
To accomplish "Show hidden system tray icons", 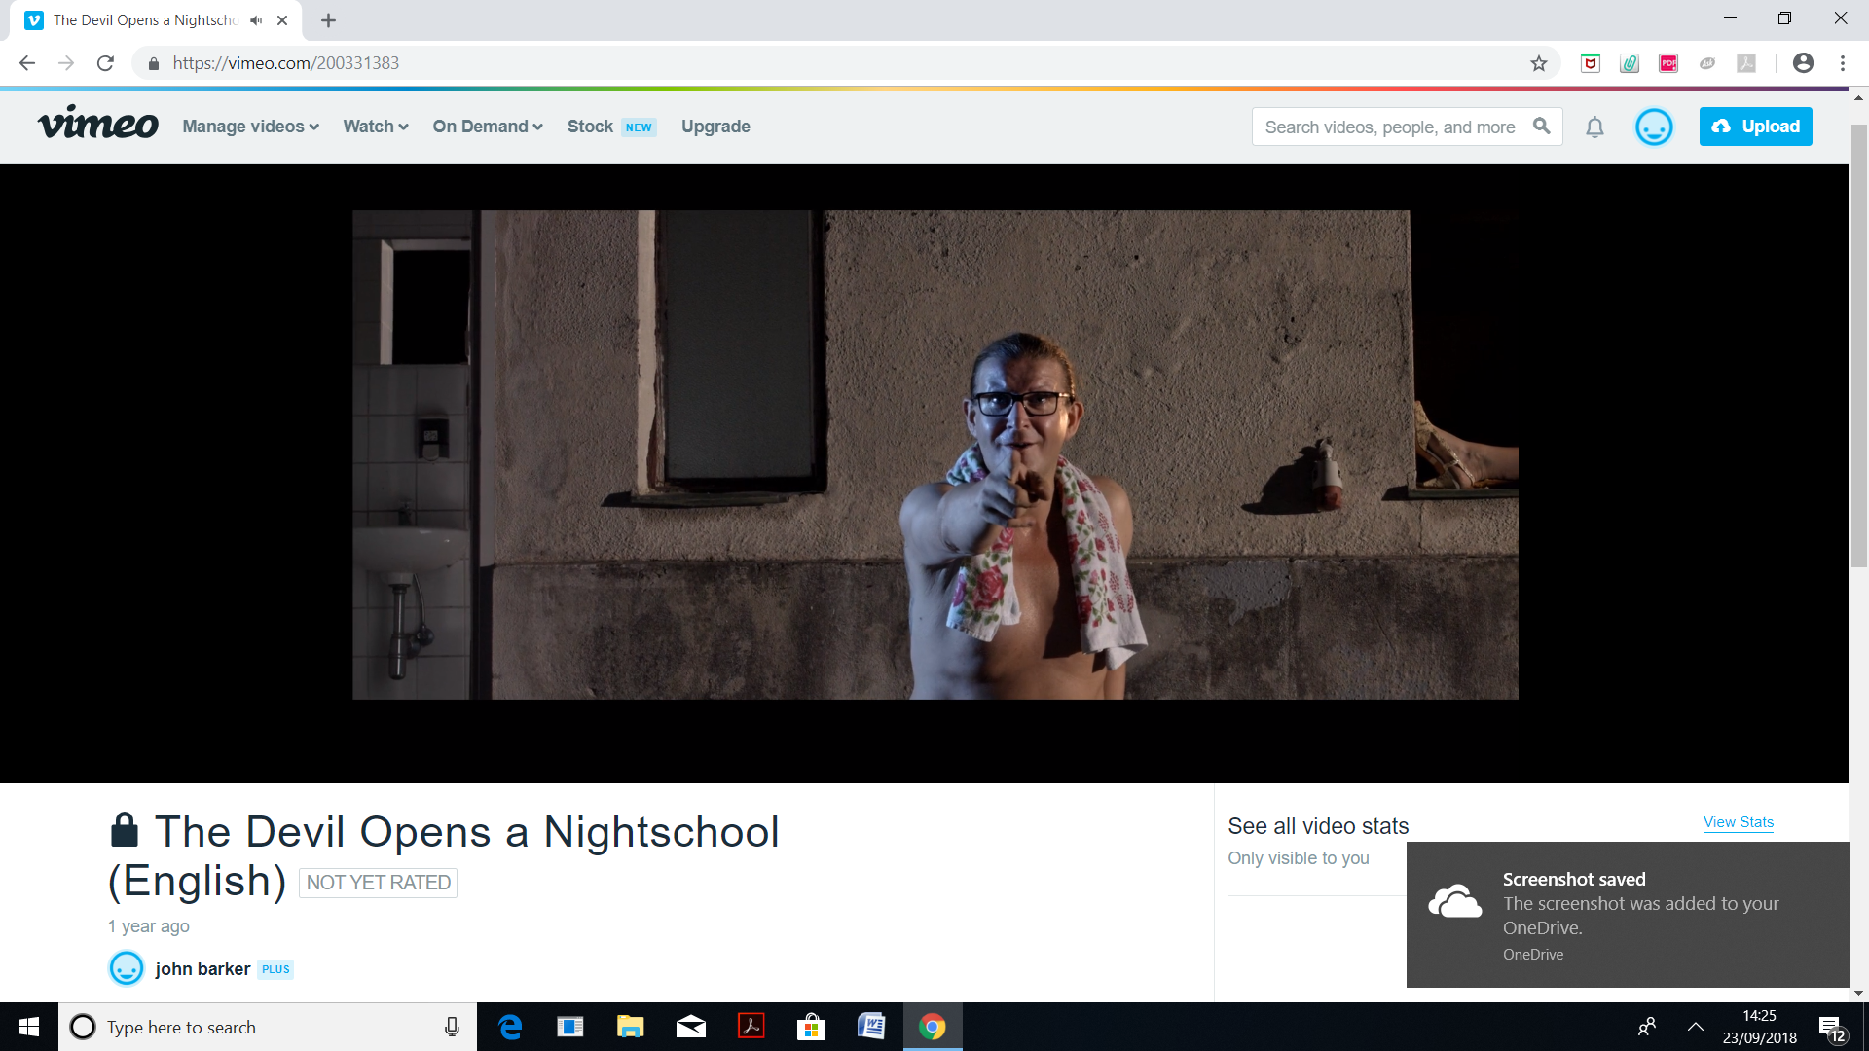I will [x=1695, y=1027].
